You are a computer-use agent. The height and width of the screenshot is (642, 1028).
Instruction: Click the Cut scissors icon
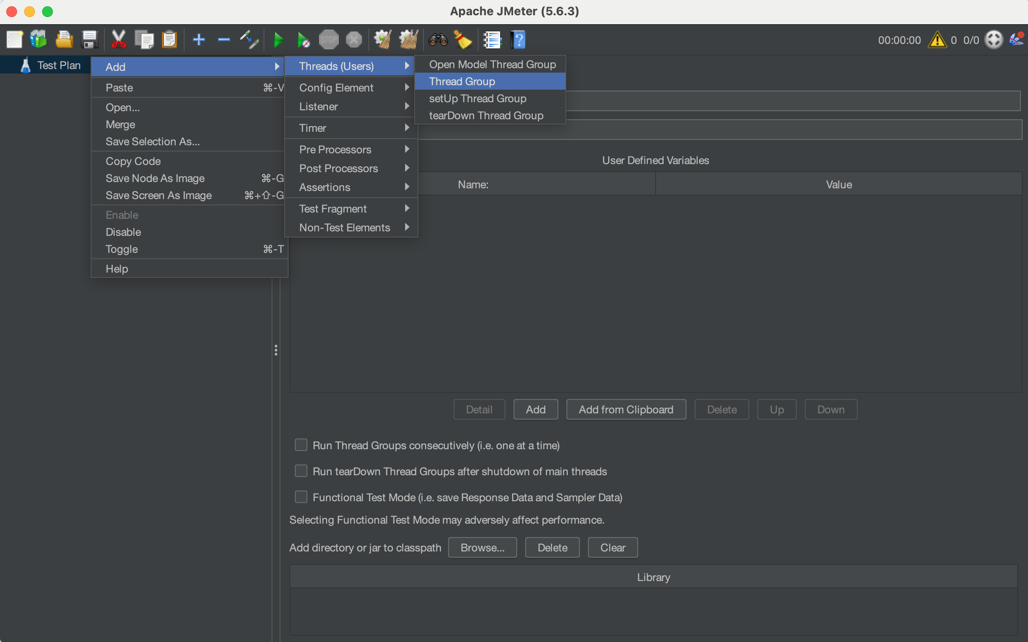pyautogui.click(x=118, y=40)
